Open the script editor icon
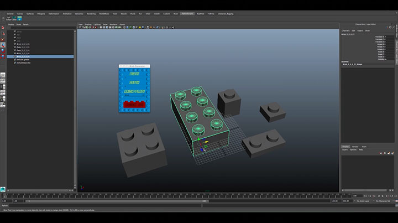 (396, 205)
